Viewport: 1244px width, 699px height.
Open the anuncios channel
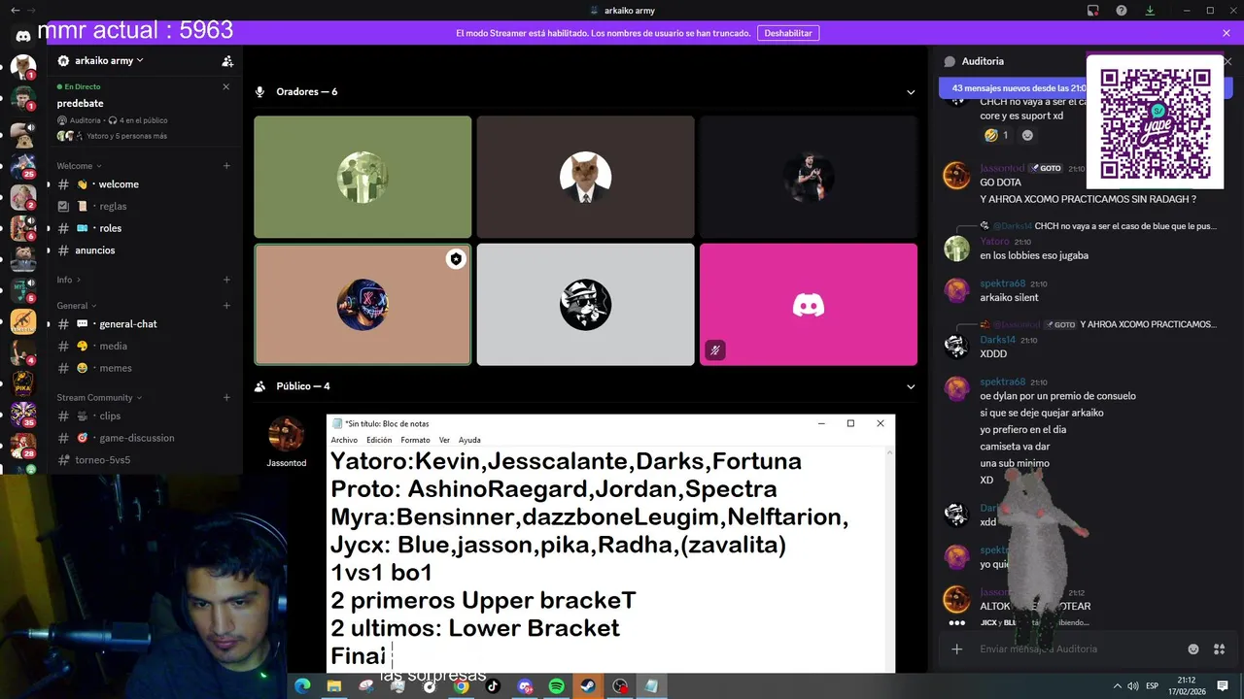(x=144, y=250)
